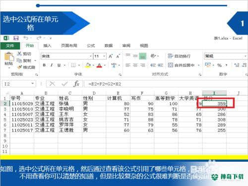The image size is (248, 186).
Task: Toggle Italic formatting
Action: [52, 65]
